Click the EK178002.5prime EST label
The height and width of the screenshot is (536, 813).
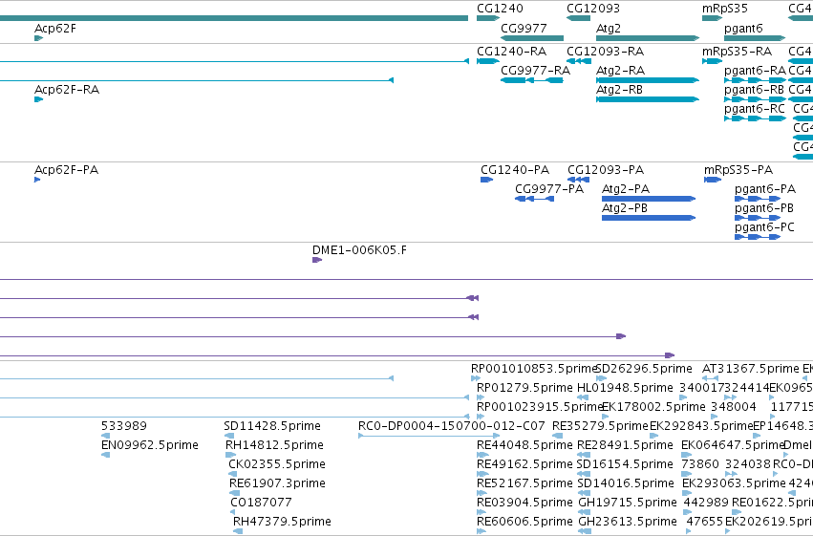(x=653, y=407)
